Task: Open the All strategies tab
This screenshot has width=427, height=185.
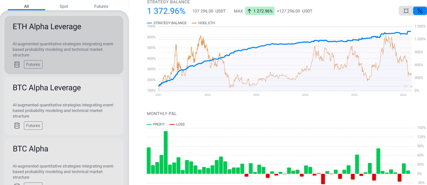Action: point(26,6)
